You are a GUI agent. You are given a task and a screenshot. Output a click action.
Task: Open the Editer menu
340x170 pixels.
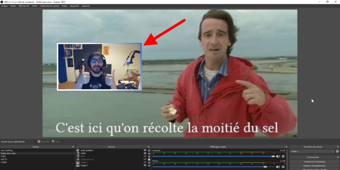click(x=13, y=6)
